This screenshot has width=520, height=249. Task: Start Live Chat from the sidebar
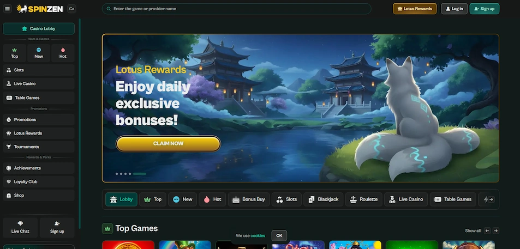tap(20, 227)
